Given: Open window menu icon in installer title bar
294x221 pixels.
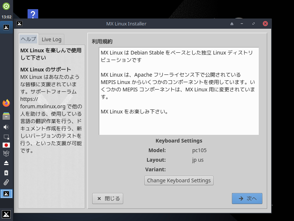Looking at the screenshot, I should click(19, 24).
